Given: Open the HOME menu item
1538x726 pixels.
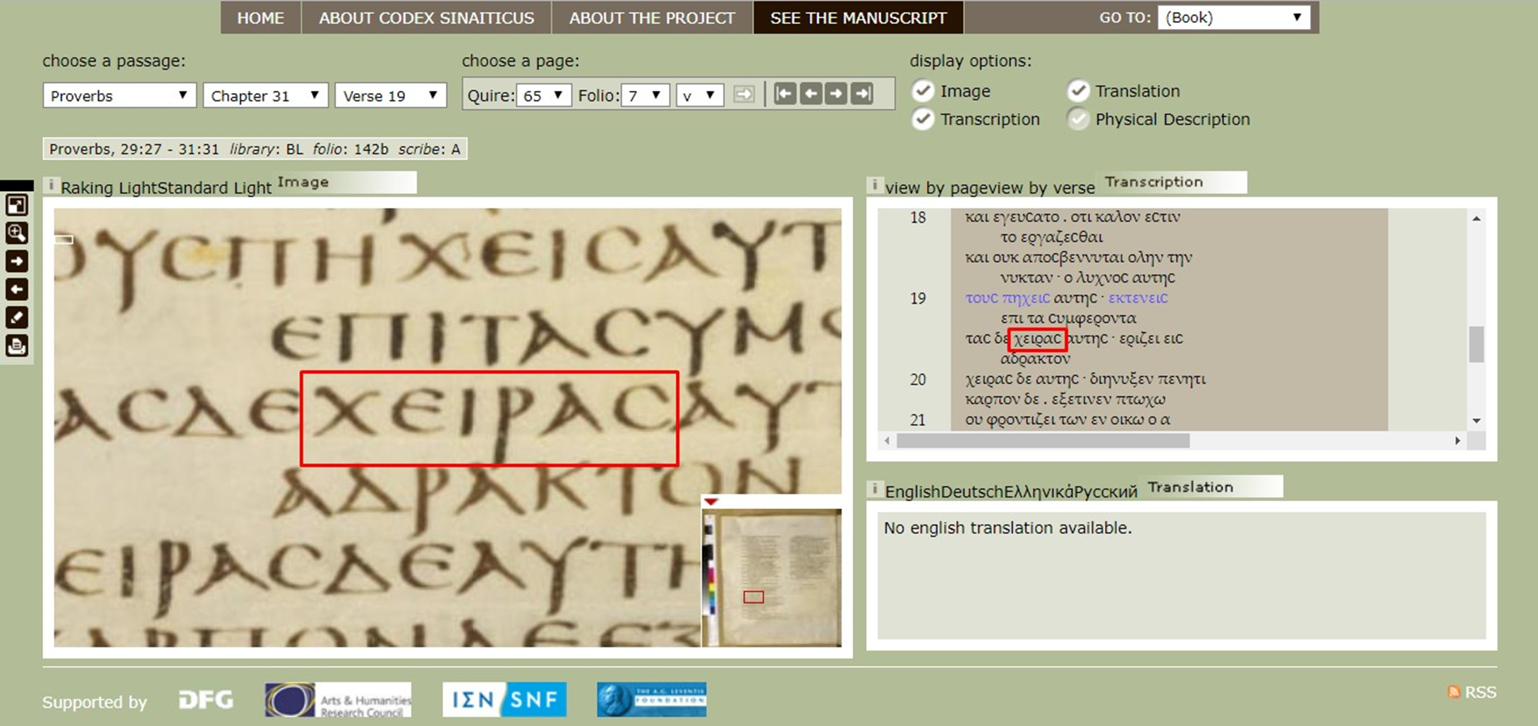Looking at the screenshot, I should [x=260, y=18].
